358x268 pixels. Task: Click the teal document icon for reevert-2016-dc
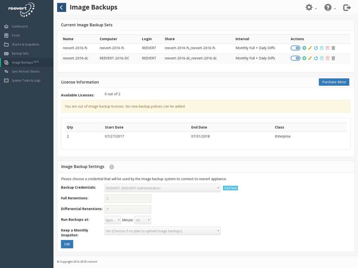[x=322, y=58]
